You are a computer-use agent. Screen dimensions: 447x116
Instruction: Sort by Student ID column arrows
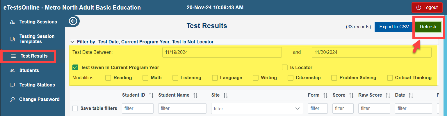coord(151,95)
